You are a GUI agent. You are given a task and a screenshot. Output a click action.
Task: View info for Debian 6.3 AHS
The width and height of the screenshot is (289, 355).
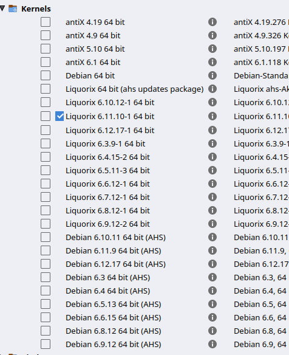click(212, 277)
